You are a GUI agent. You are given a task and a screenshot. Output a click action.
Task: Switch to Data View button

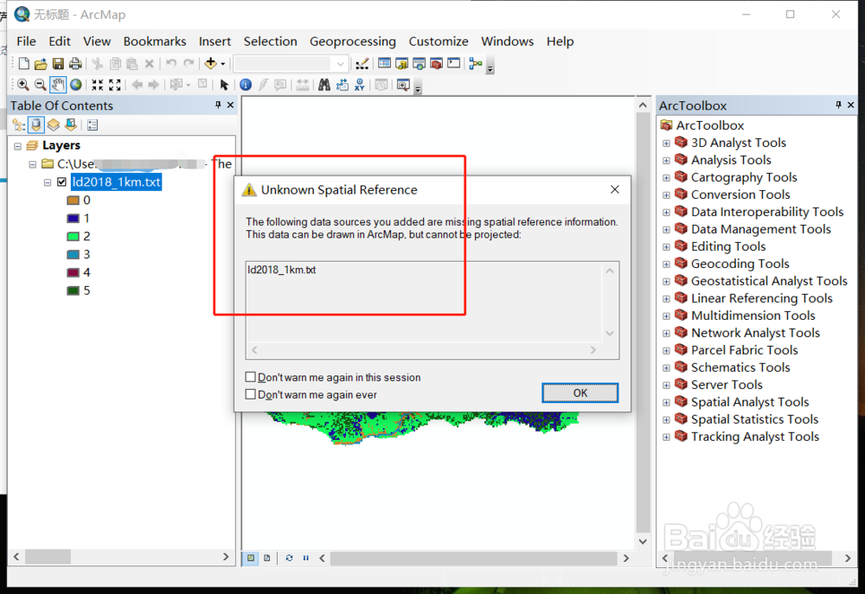point(251,559)
